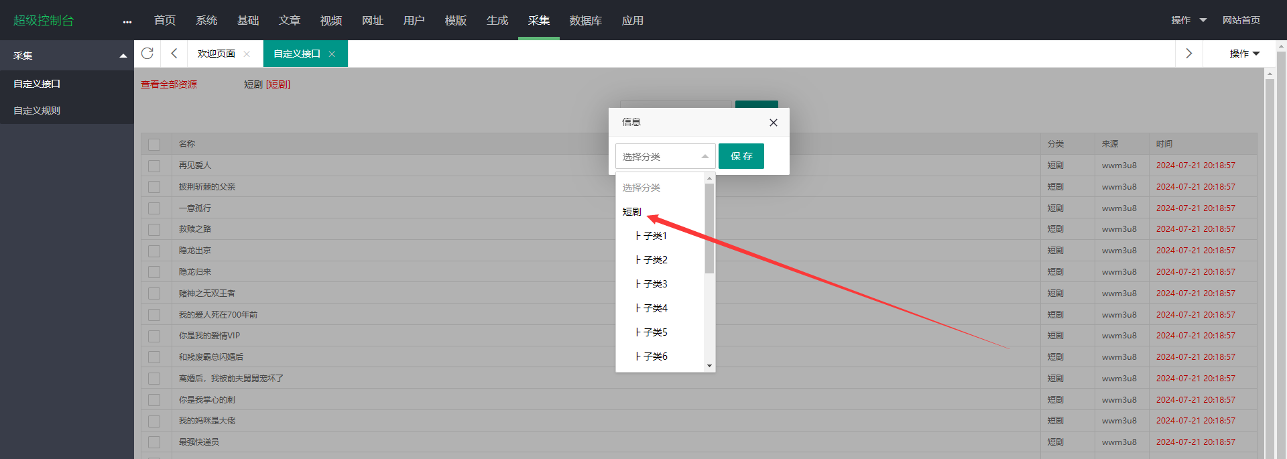Choose 短剧 from the category list
This screenshot has height=459, width=1287.
tap(632, 212)
